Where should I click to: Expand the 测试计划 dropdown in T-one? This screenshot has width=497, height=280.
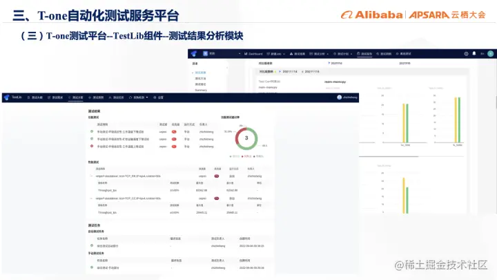tap(342, 54)
